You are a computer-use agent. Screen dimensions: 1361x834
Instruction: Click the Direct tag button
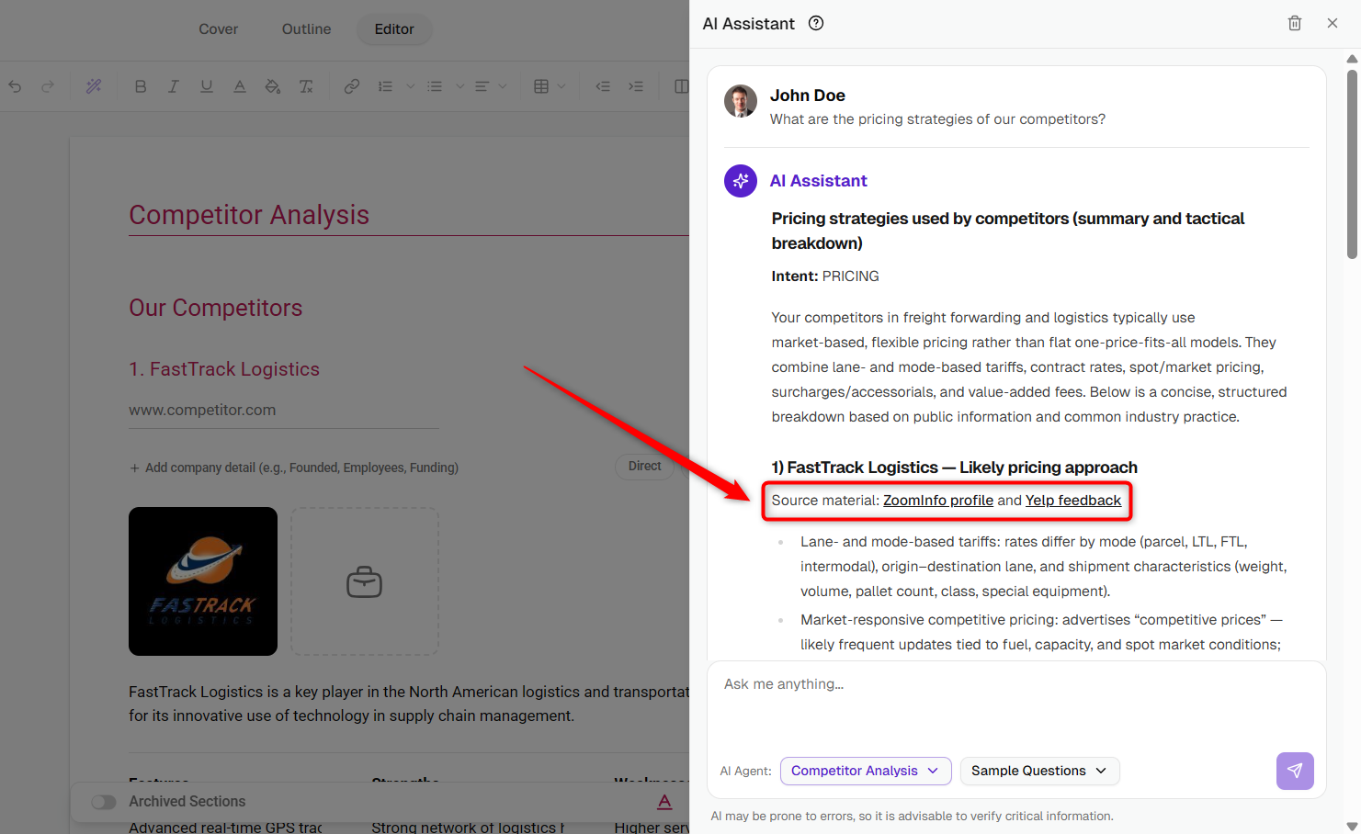[x=645, y=467]
